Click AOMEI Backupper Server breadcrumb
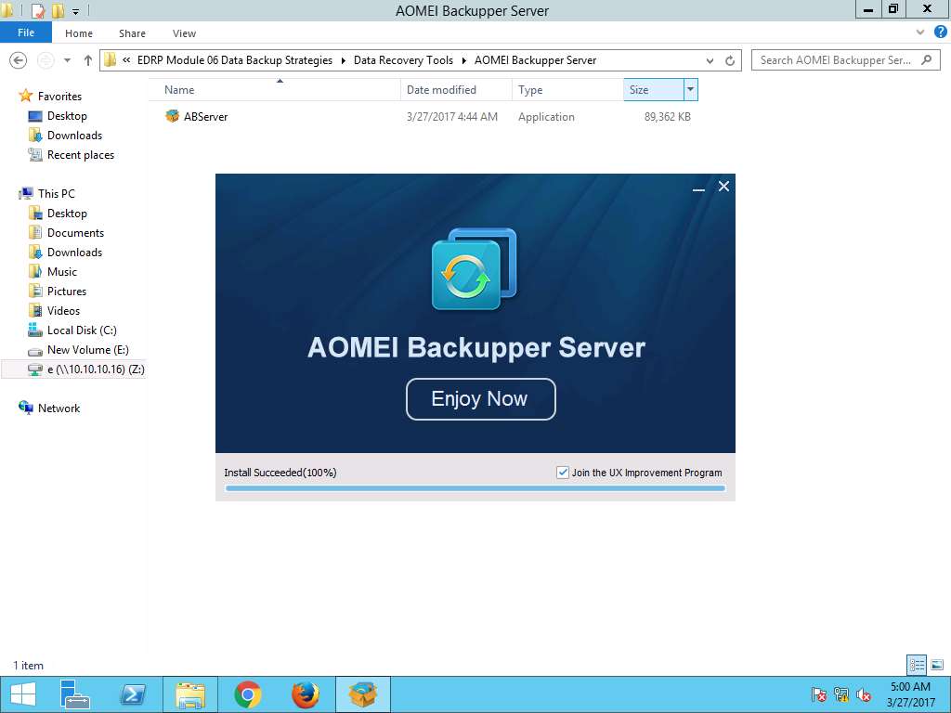Screen dimensions: 951x713 [535, 60]
